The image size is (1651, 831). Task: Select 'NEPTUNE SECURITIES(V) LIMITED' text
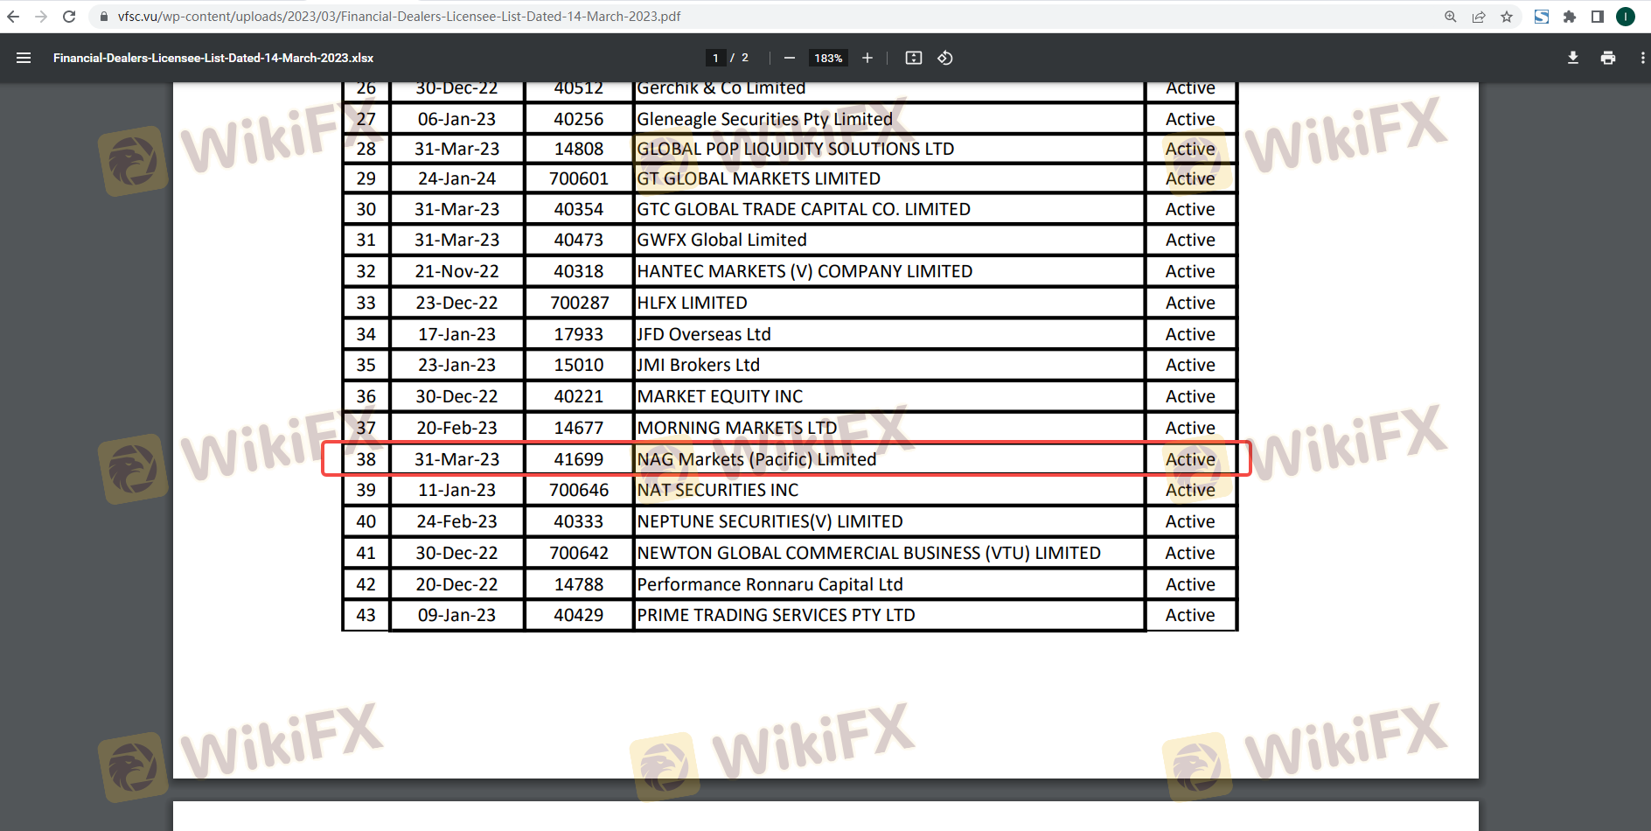pos(770,521)
